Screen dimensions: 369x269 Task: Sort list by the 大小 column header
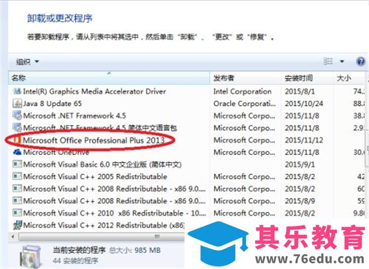pos(350,78)
